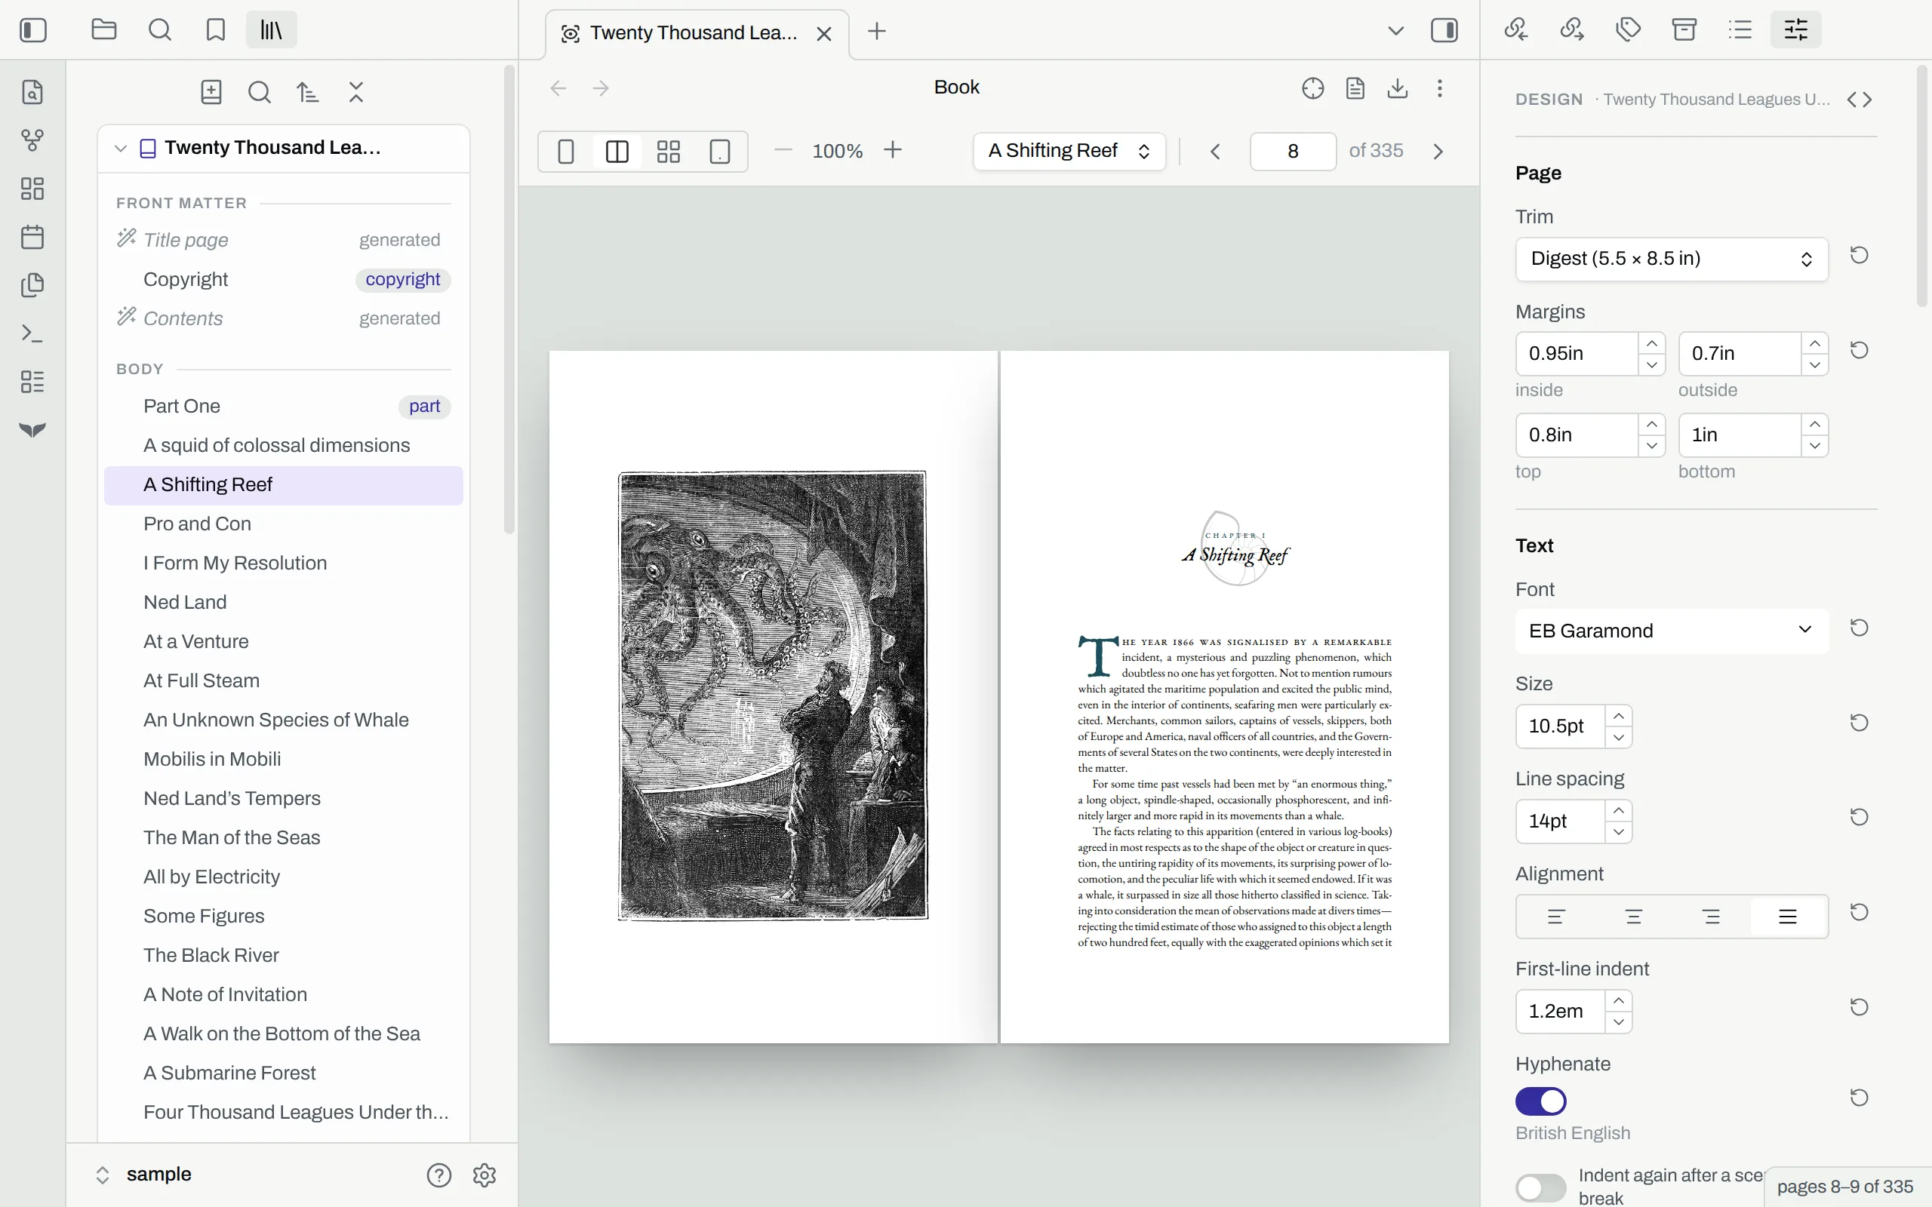
Task: Zoom in with the plus button
Action: click(x=893, y=150)
